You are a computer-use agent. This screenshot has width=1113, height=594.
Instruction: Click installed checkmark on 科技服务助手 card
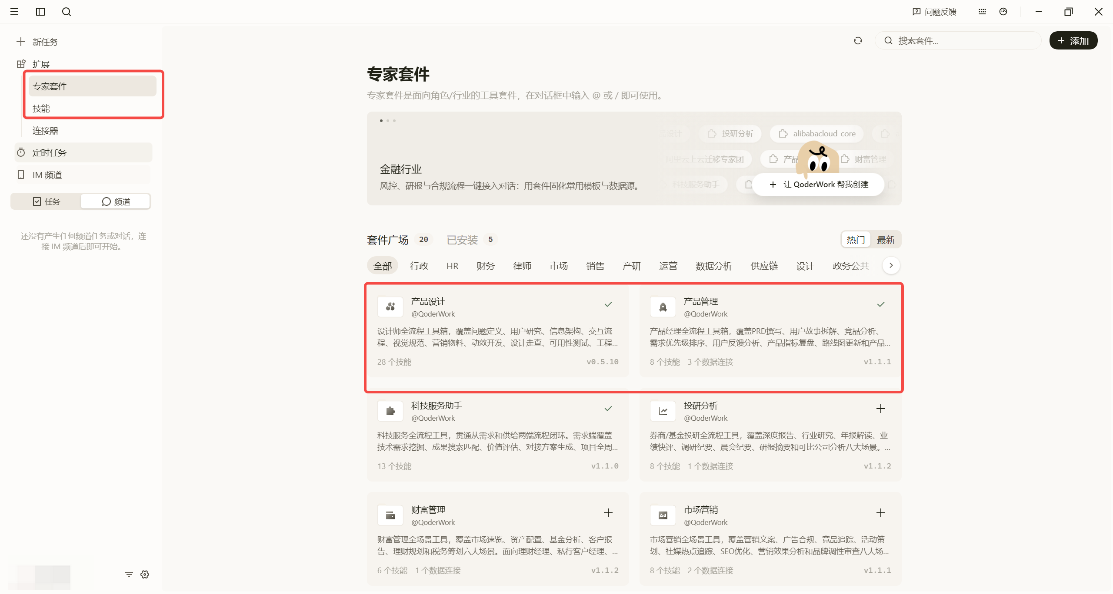(608, 408)
